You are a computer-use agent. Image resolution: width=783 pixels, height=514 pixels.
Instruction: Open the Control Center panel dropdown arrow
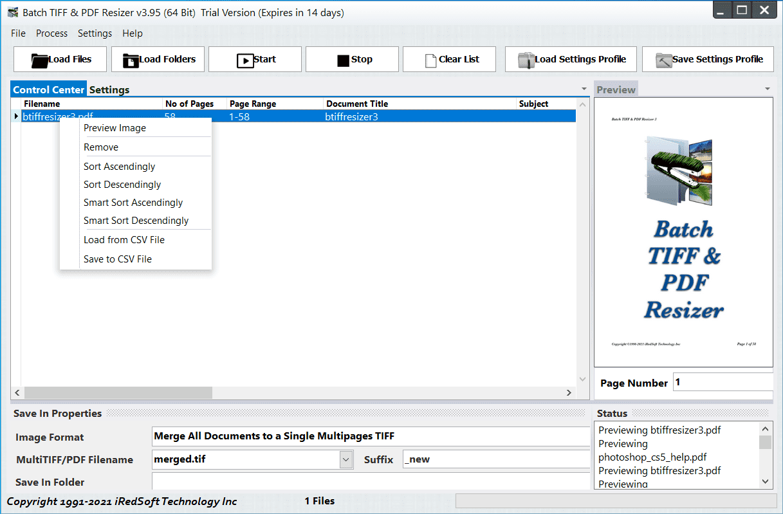pyautogui.click(x=584, y=89)
